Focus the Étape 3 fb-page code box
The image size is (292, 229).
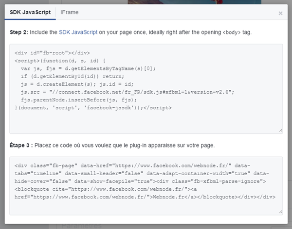click(x=146, y=206)
